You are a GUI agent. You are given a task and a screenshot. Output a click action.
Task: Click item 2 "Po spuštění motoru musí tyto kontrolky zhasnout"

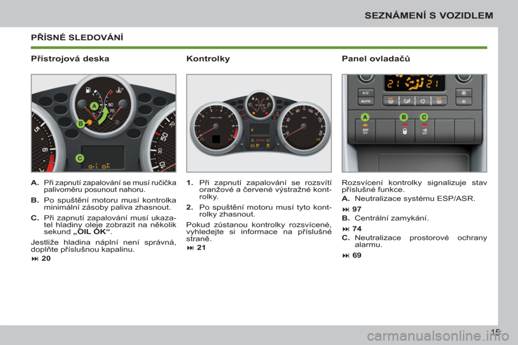[259, 211]
